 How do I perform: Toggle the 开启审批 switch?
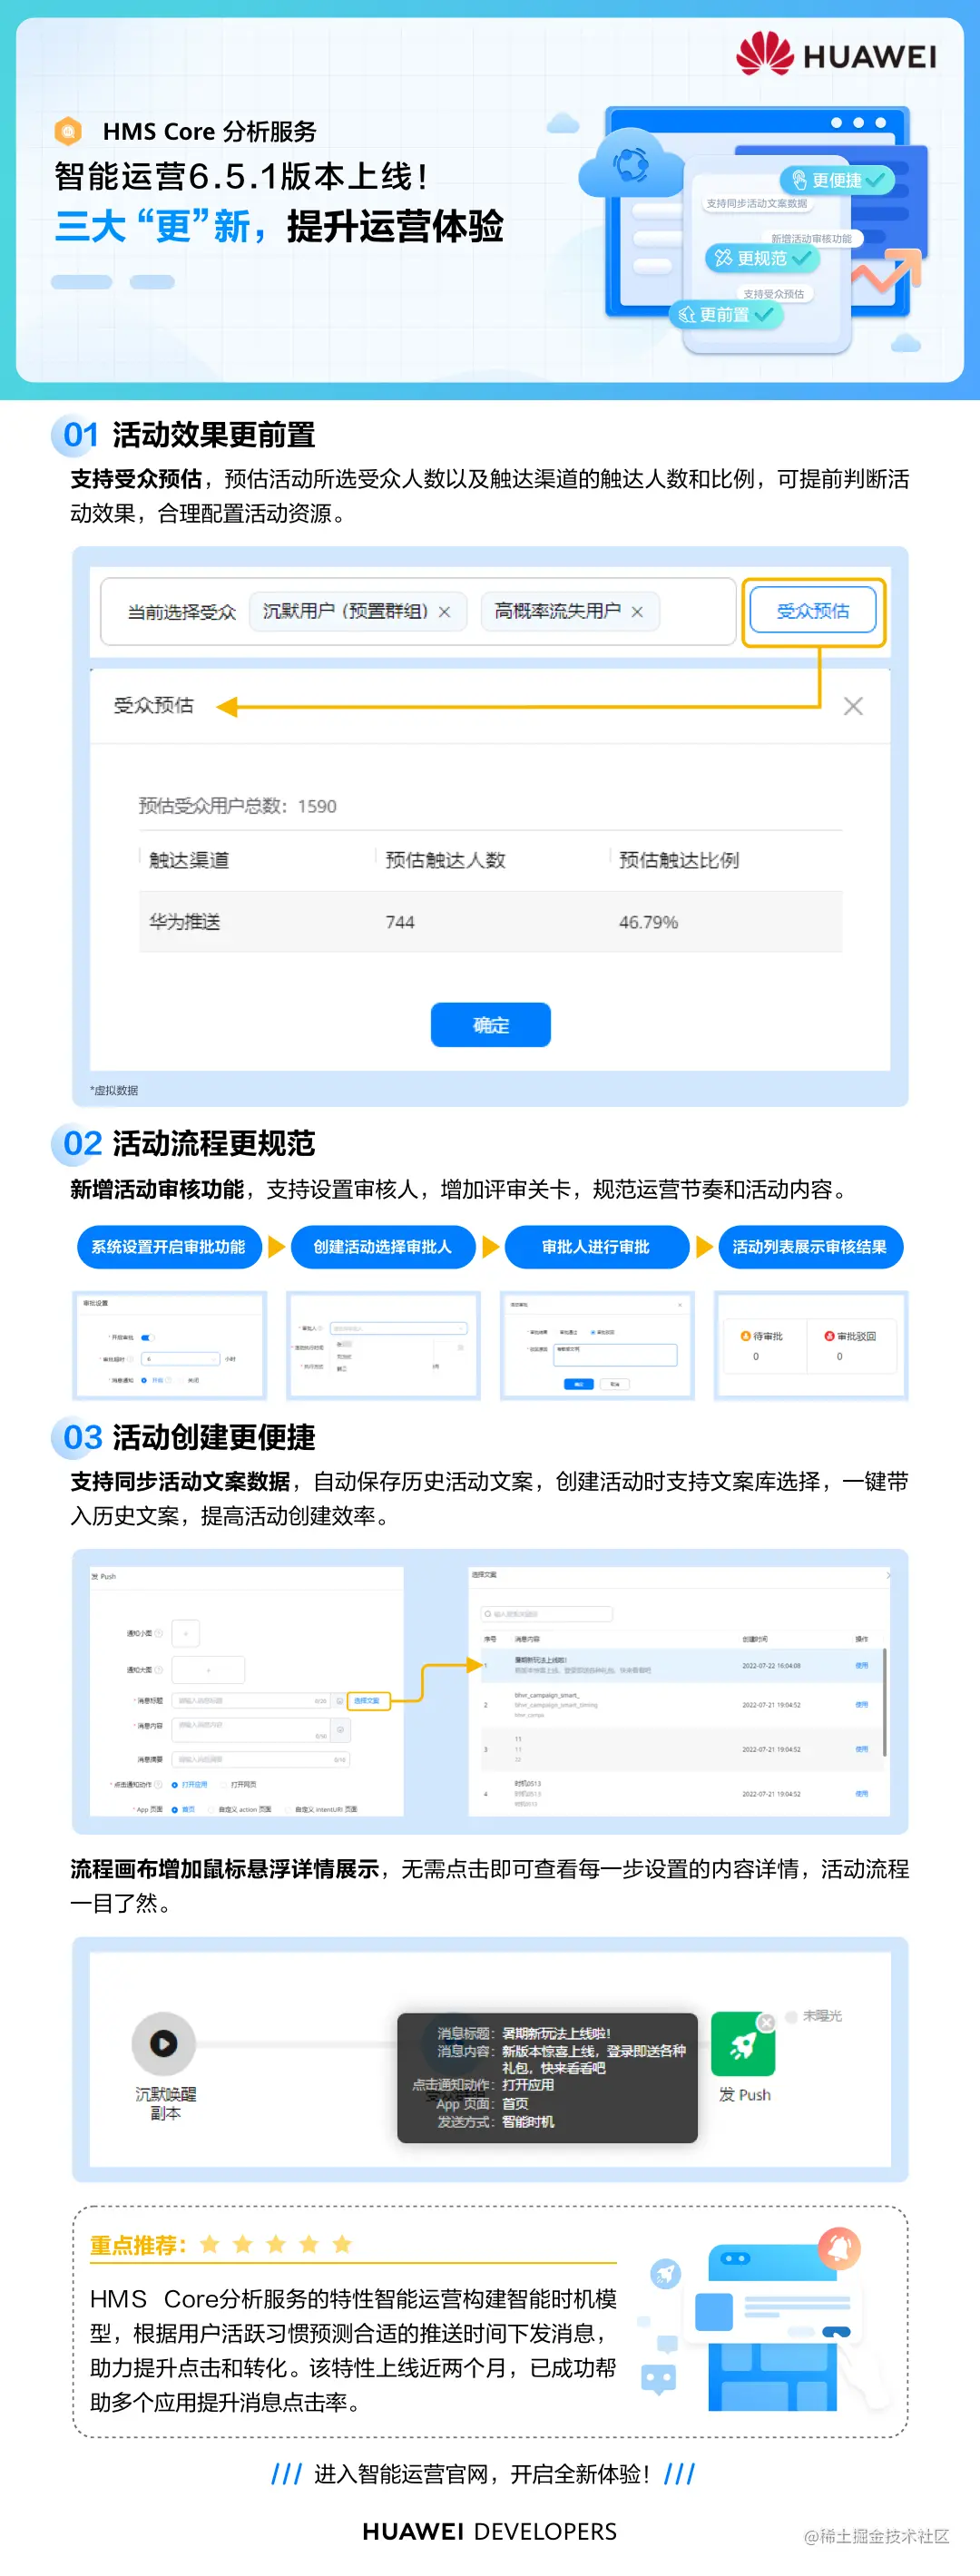pyautogui.click(x=147, y=1337)
